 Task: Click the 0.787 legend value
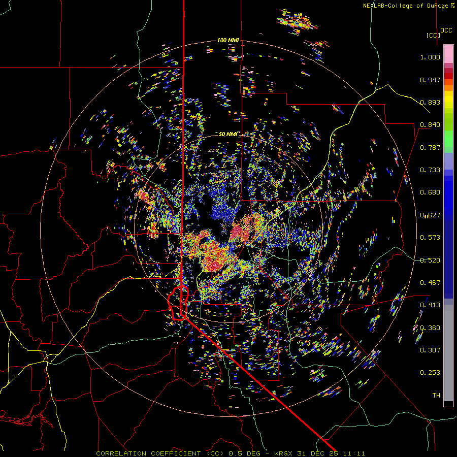[430, 147]
